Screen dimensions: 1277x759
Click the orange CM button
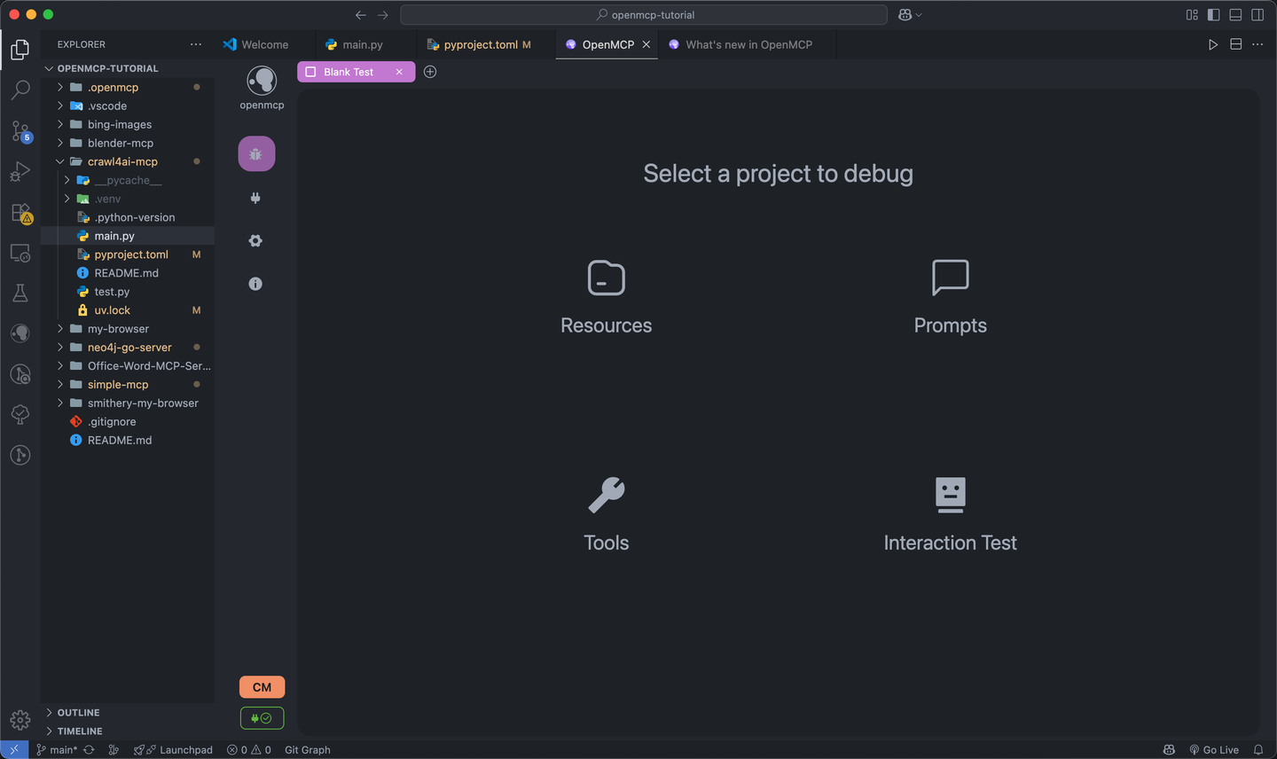(262, 687)
